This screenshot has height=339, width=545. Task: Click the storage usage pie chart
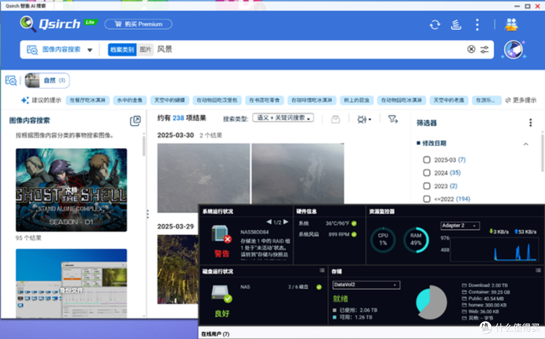click(x=431, y=302)
